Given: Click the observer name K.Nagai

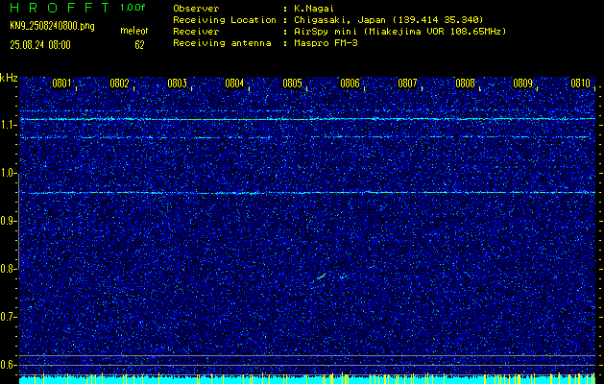Looking at the screenshot, I should click(313, 9).
